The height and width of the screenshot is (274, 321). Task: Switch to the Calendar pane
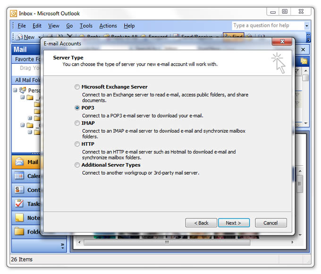[x=26, y=176]
